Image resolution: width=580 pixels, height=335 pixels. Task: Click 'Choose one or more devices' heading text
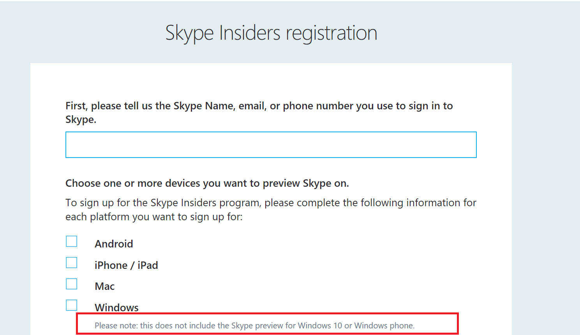[207, 183]
